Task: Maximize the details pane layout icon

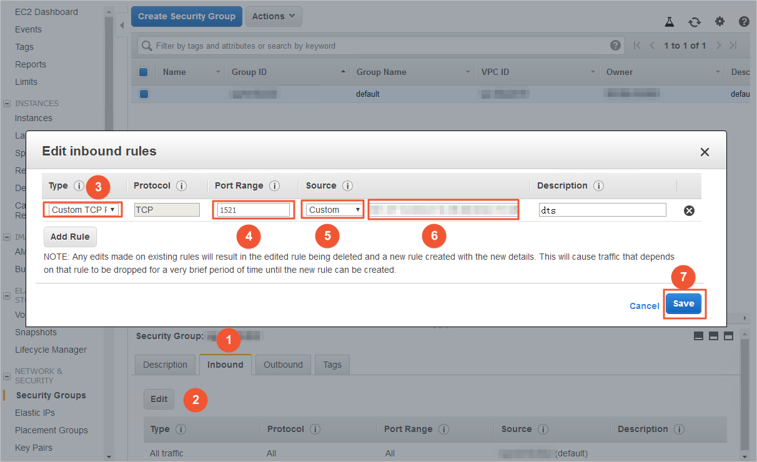Action: (x=728, y=336)
